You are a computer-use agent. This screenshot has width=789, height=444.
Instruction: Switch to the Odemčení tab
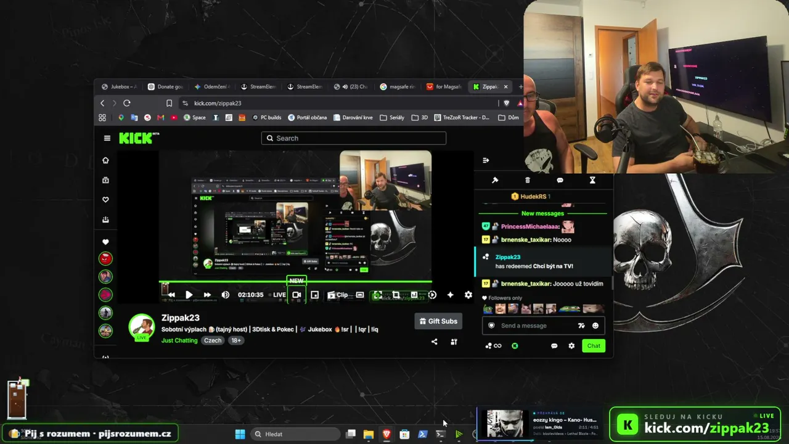coord(213,87)
